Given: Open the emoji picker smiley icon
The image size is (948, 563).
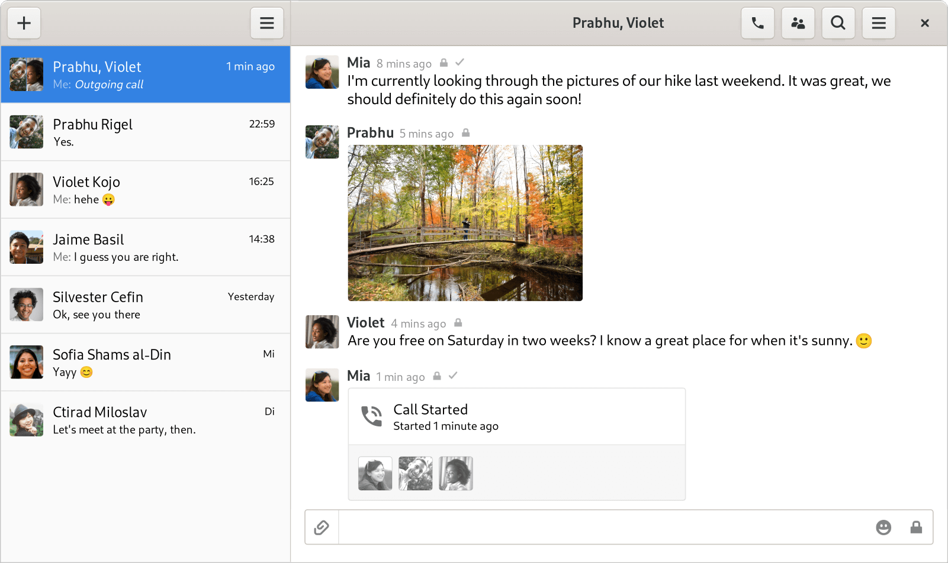Looking at the screenshot, I should point(883,527).
